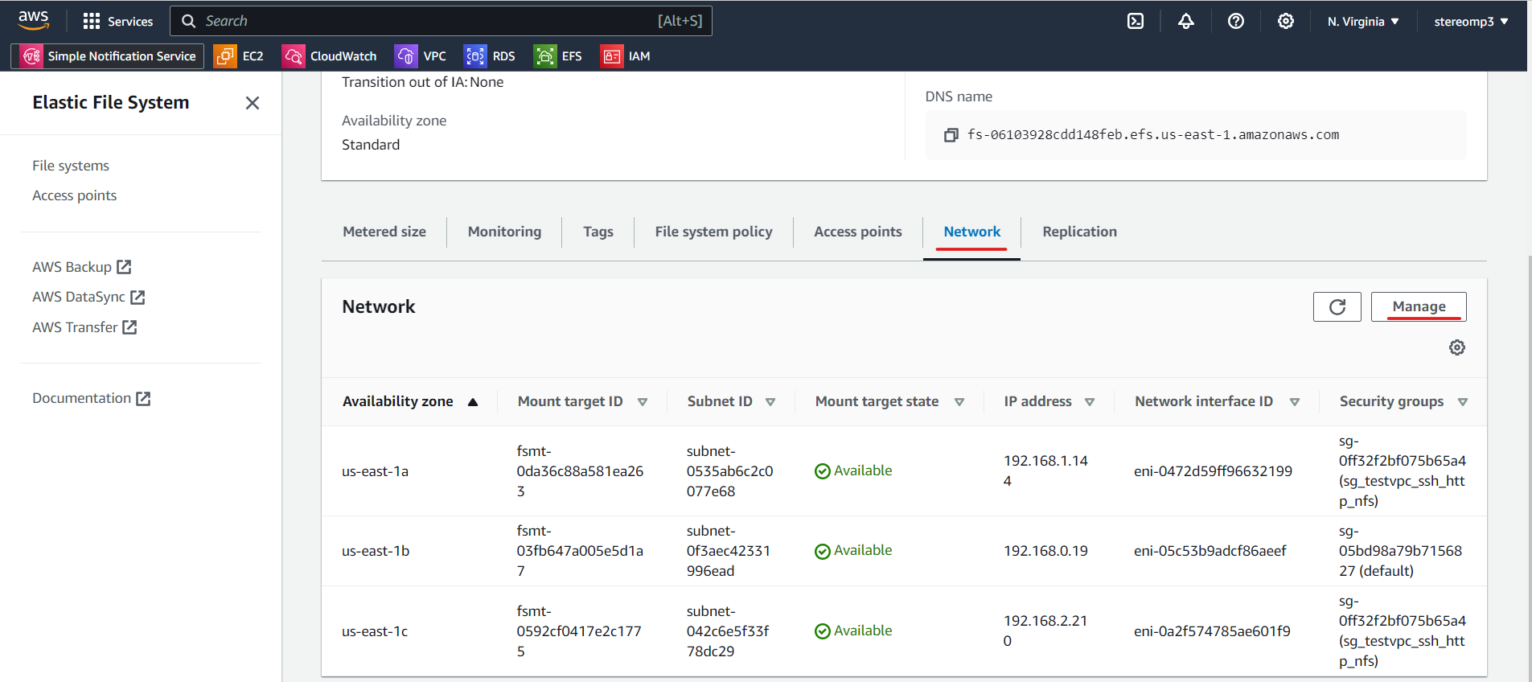Switch to the File system policy tab

pyautogui.click(x=713, y=232)
